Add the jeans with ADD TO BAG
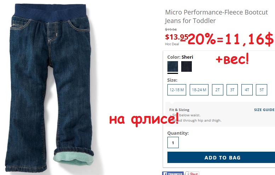 [221, 157]
